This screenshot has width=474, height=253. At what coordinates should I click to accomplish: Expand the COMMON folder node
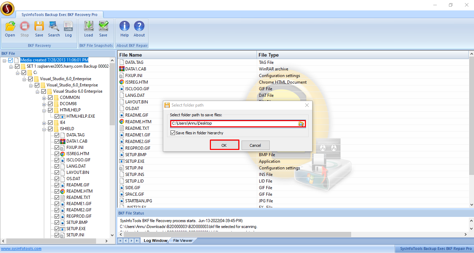[x=44, y=98]
